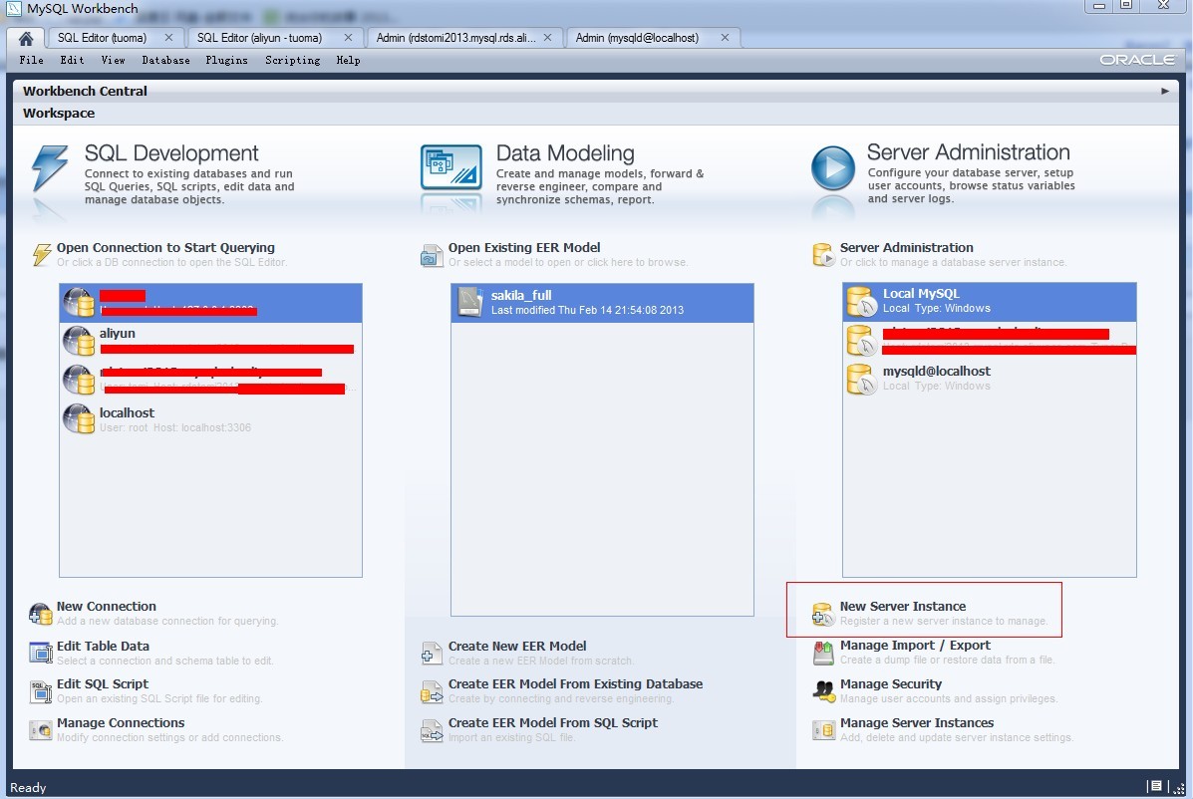
Task: Open Manage Import / Export
Action: point(915,646)
